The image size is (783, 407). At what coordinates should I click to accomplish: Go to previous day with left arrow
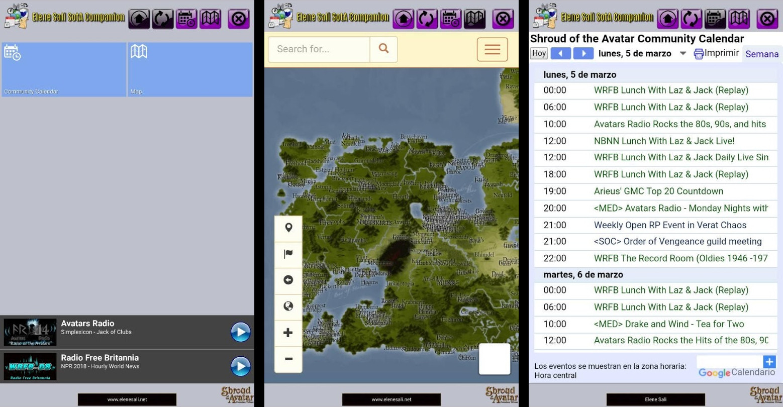[561, 53]
